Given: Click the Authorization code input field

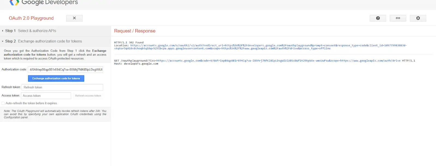Looking at the screenshot, I should pos(65,70).
